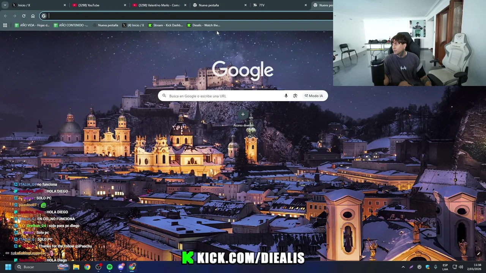Image resolution: width=486 pixels, height=273 pixels.
Task: Go forward using the browser forward arrow
Action: pyautogui.click(x=14, y=16)
